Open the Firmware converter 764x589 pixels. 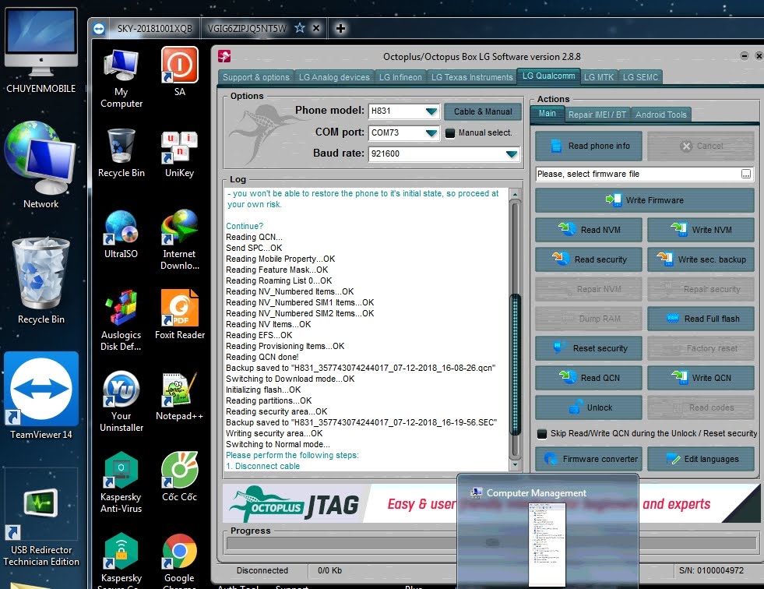click(x=589, y=459)
